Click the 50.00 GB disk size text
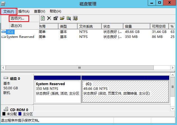The width and height of the screenshot is (177, 125). (x=11, y=88)
